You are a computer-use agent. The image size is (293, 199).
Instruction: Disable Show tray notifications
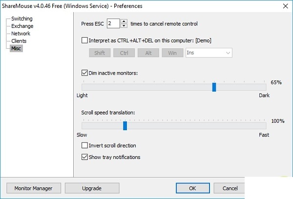(85, 157)
